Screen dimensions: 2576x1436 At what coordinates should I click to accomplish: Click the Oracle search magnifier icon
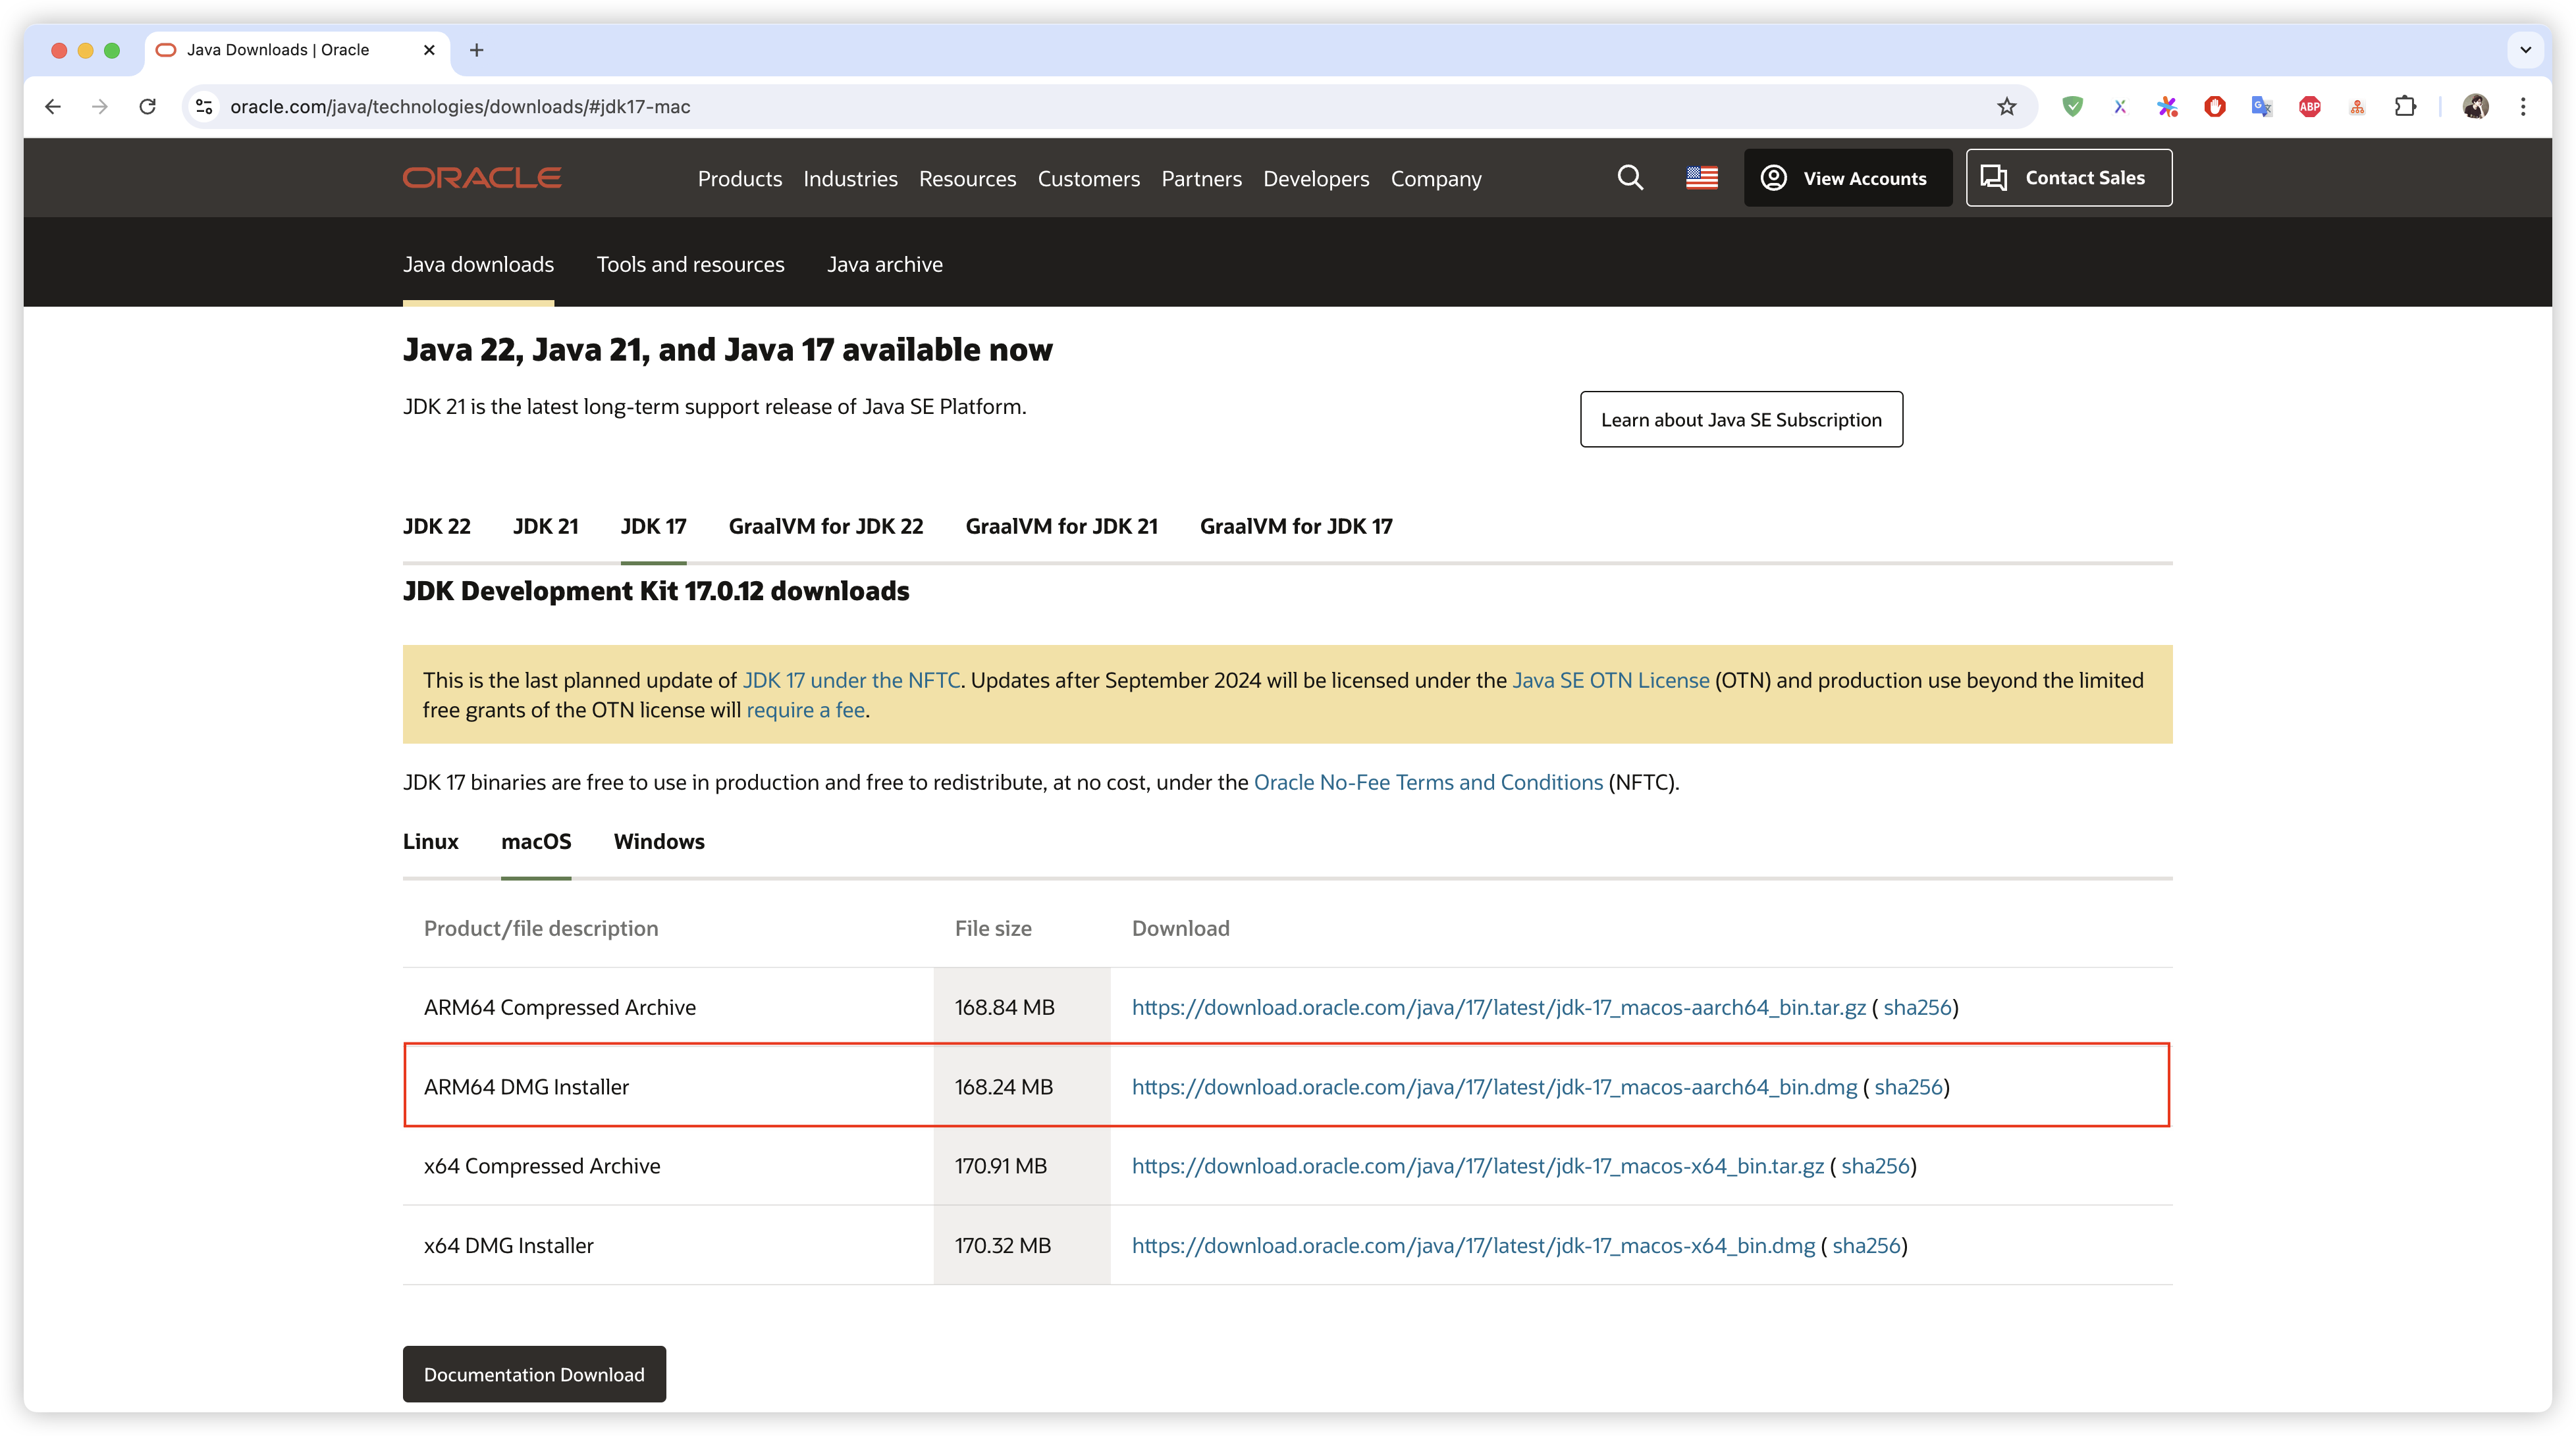click(x=1630, y=178)
